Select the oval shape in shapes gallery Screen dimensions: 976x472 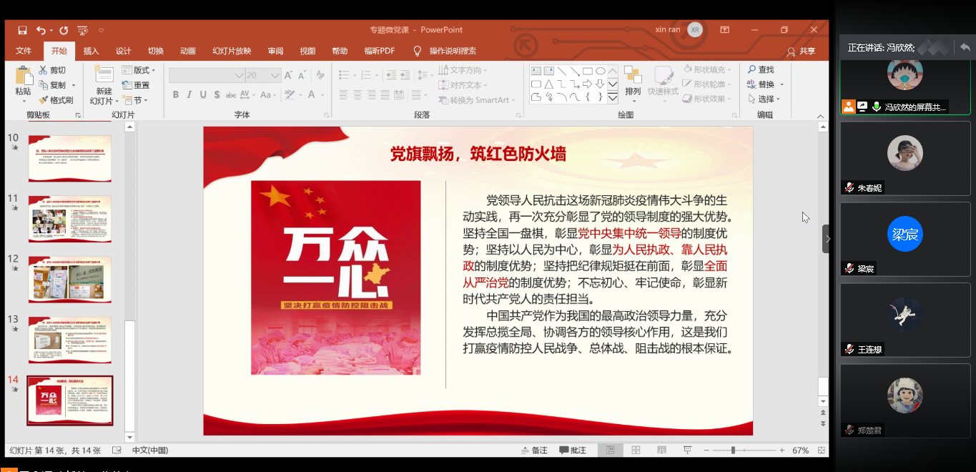601,71
